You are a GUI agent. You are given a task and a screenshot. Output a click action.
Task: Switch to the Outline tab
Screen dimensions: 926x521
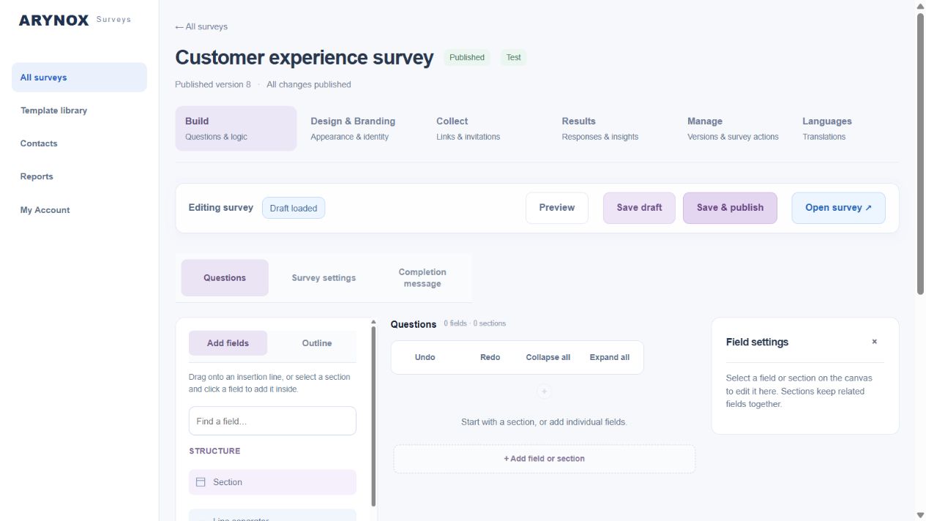317,343
